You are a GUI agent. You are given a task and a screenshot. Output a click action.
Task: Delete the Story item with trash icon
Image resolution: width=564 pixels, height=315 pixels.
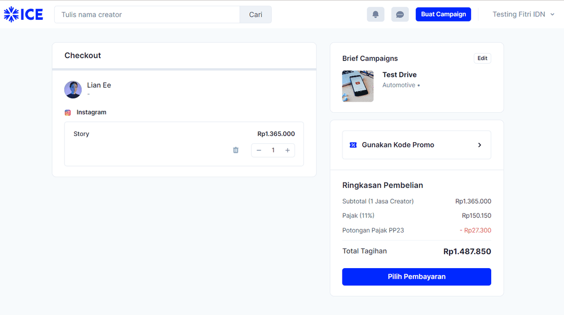click(236, 150)
